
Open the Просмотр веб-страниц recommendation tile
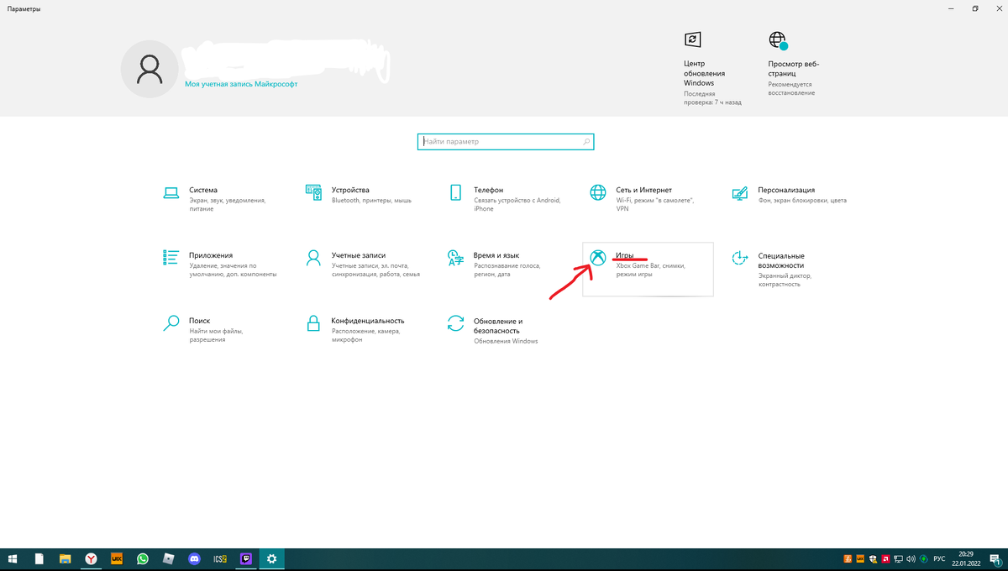[792, 64]
